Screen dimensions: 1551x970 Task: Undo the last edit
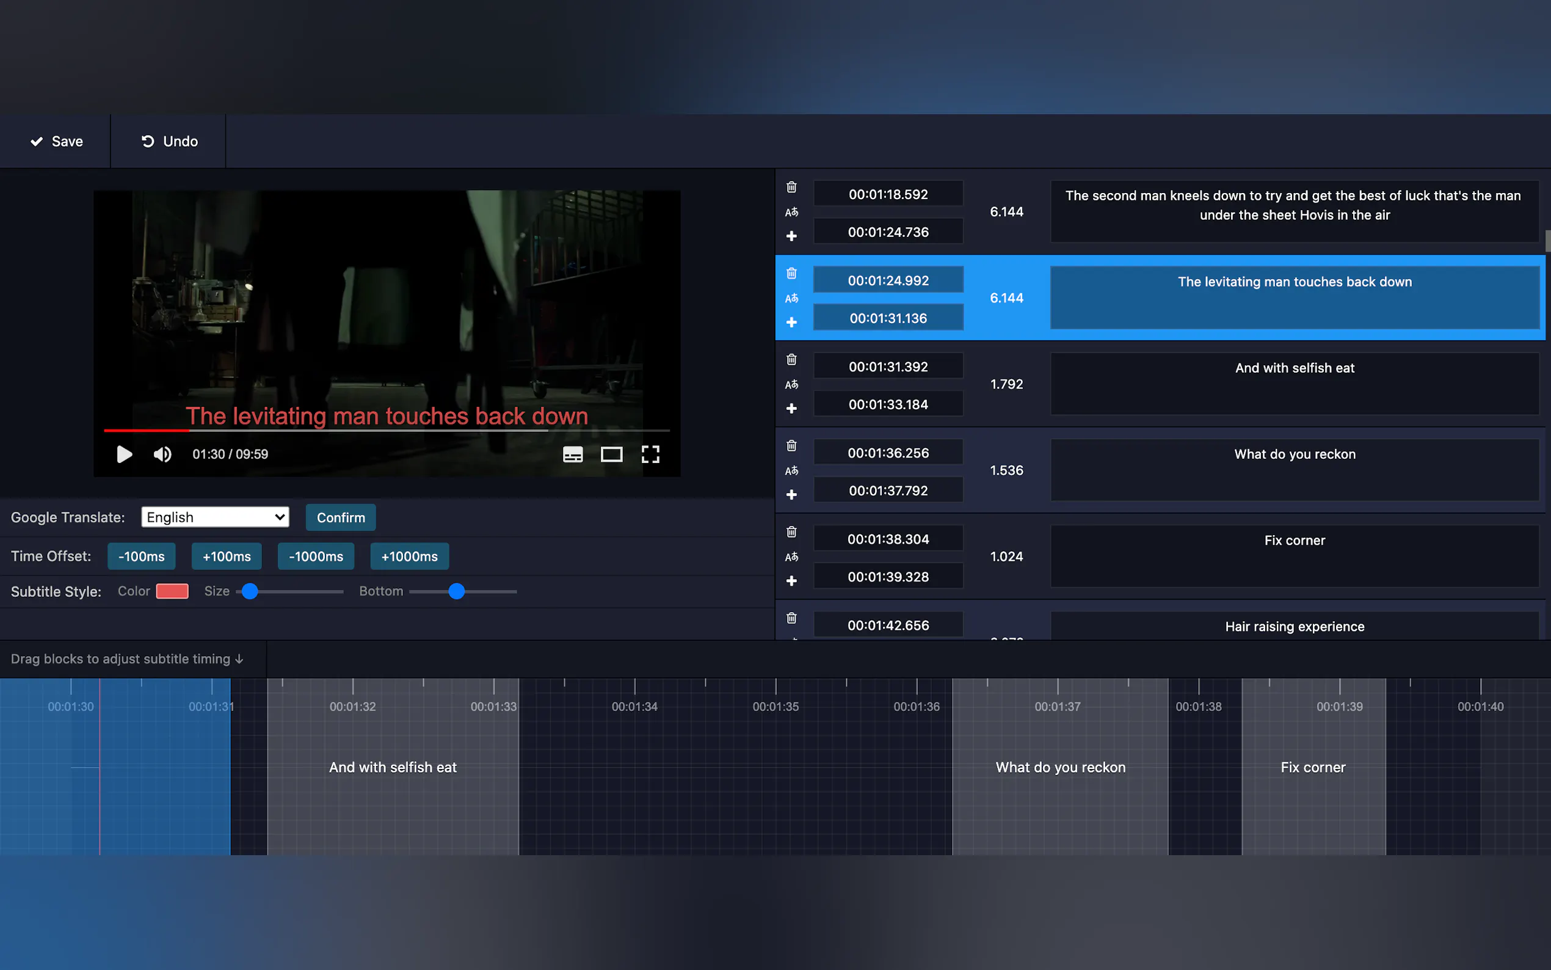coord(169,141)
